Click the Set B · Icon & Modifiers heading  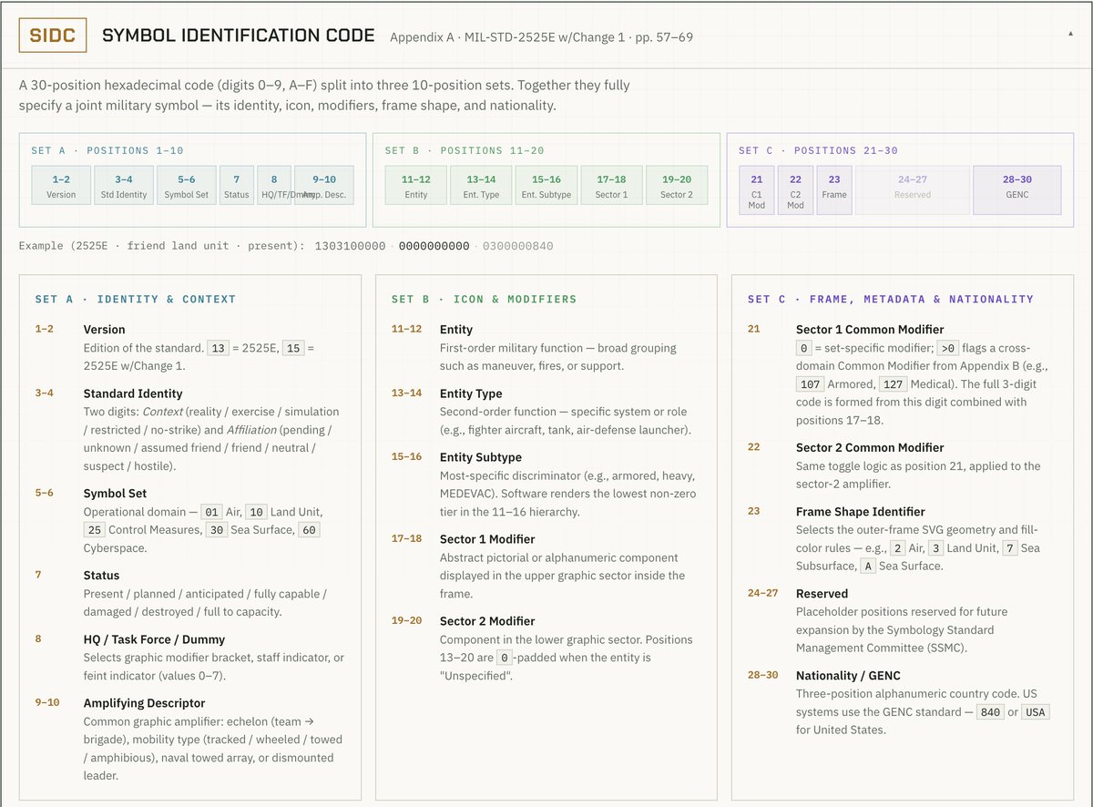click(x=484, y=299)
